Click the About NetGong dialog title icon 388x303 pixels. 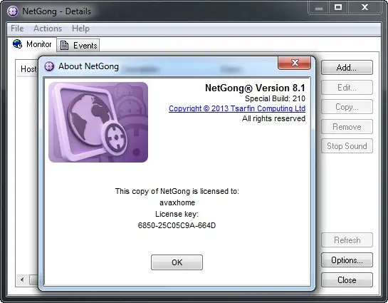[x=49, y=66]
